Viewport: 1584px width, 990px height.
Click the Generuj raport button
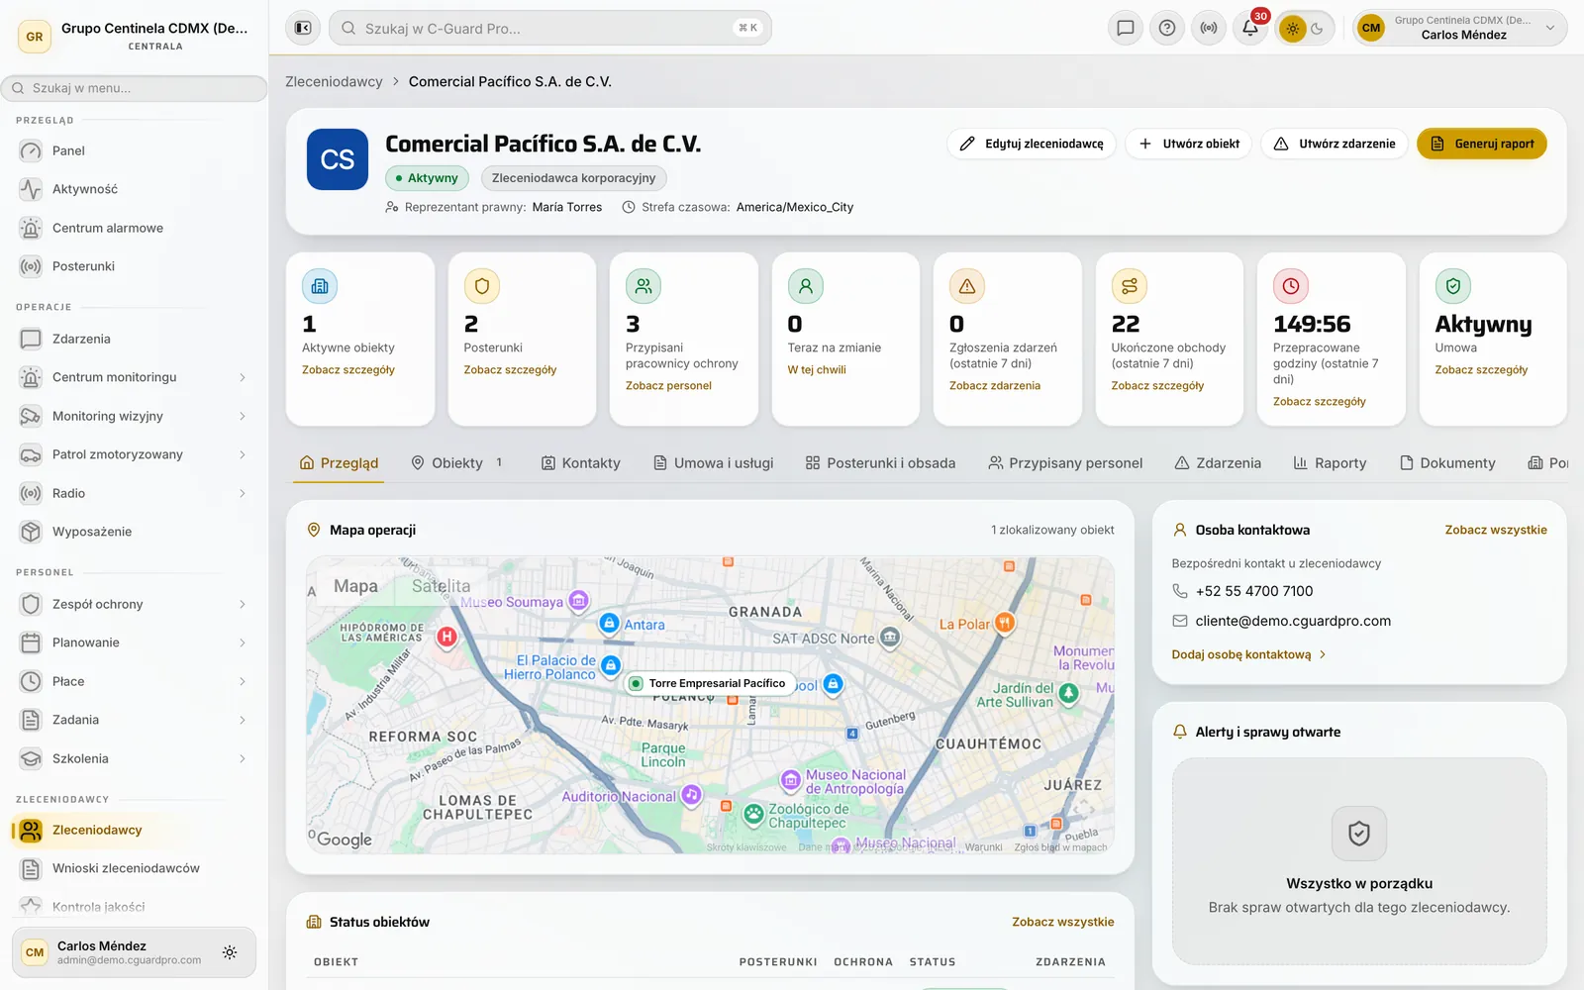1482,144
